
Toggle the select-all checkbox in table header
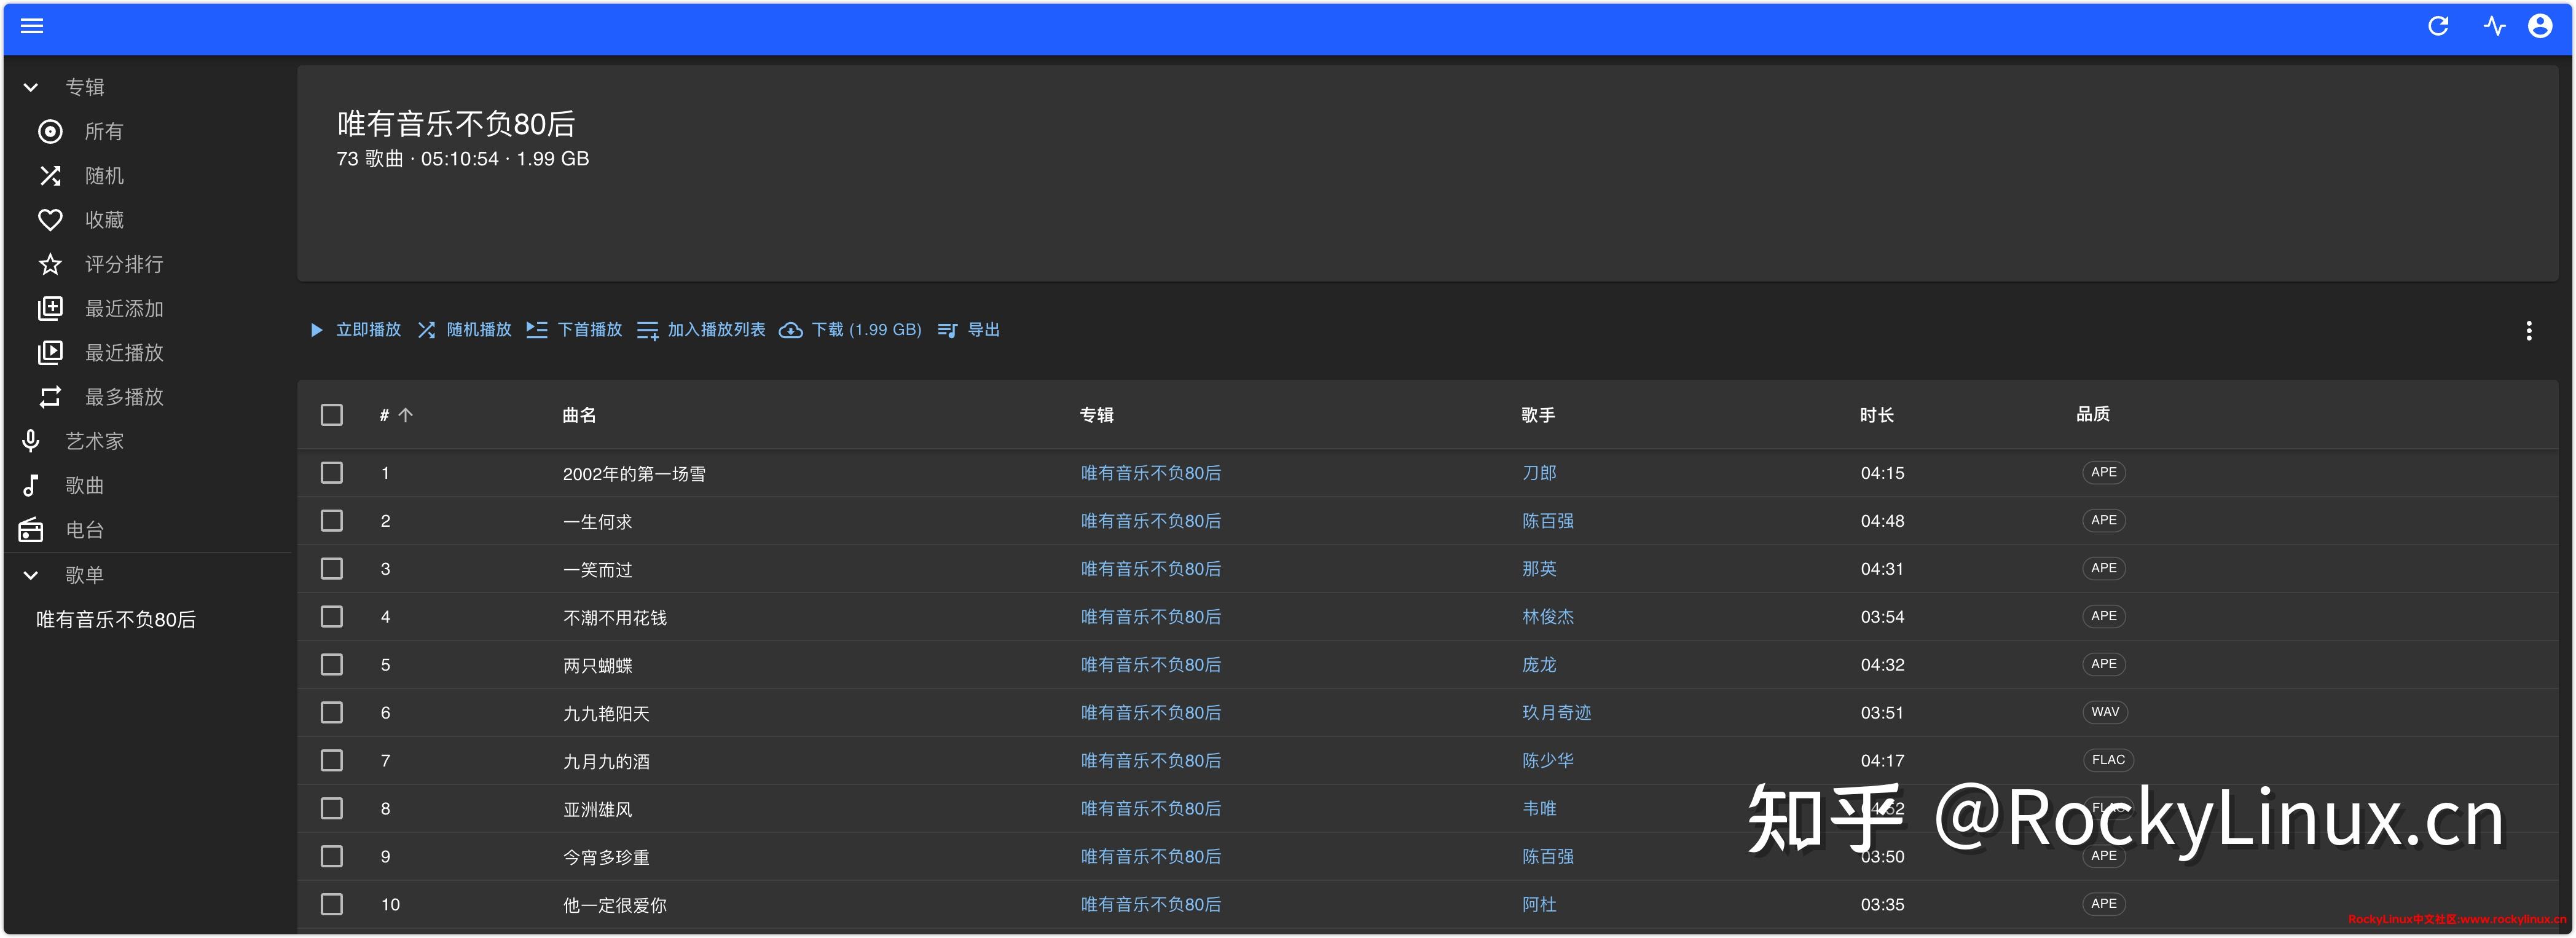coord(332,415)
